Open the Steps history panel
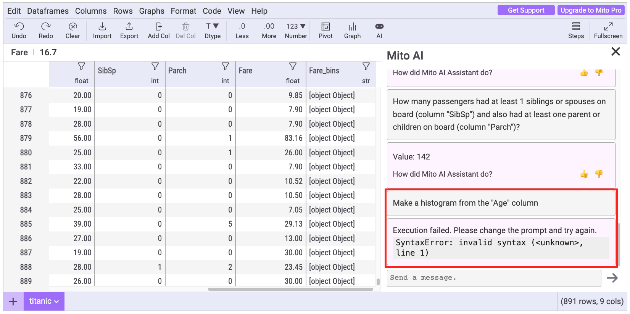Screen dimensions: 630x314 coord(576,27)
